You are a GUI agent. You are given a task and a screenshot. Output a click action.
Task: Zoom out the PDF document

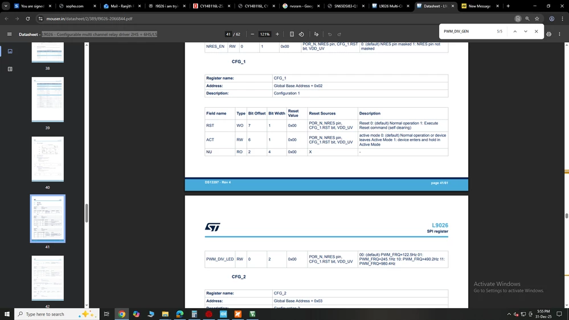tap(252, 34)
